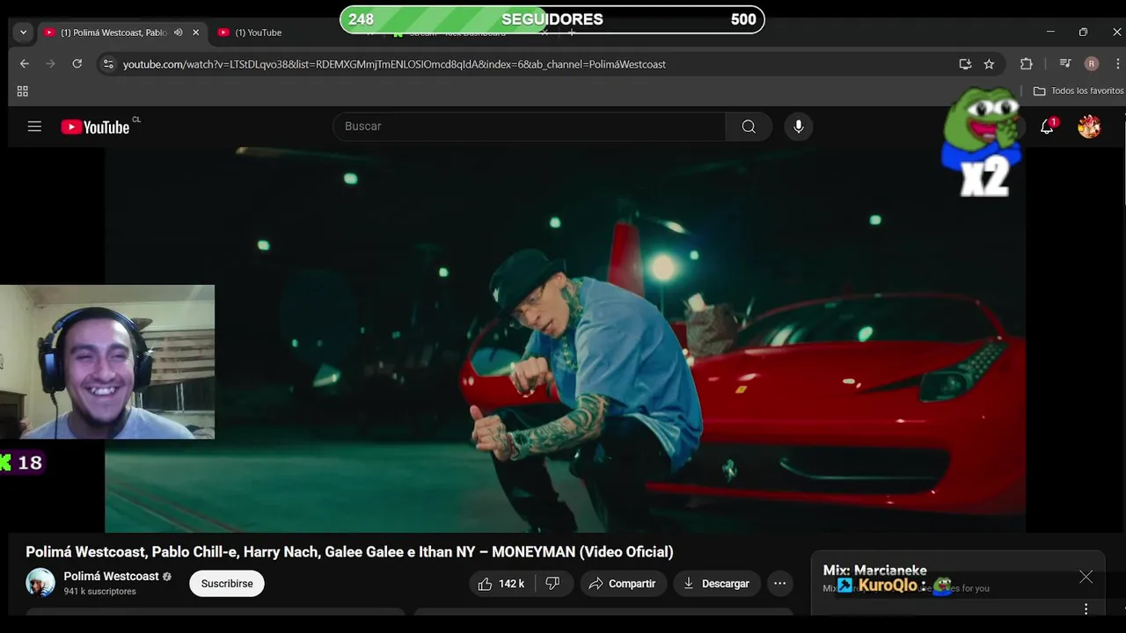Install app icon in address bar
The width and height of the screenshot is (1126, 633).
(x=965, y=64)
